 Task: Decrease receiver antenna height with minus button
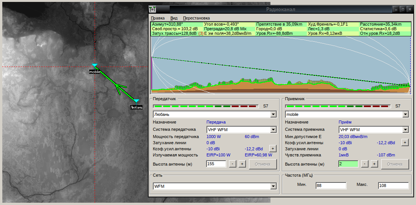point(365,164)
